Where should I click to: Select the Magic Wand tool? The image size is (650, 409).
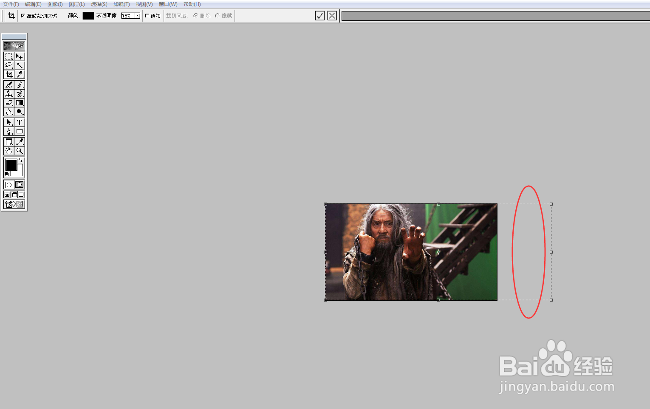pyautogui.click(x=20, y=65)
